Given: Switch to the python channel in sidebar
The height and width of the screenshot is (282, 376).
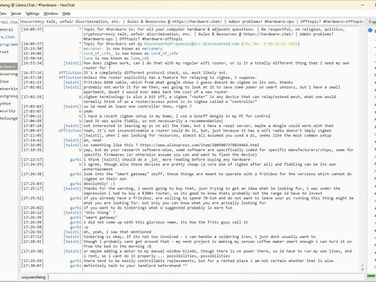Looking at the screenshot, I should point(6,103).
